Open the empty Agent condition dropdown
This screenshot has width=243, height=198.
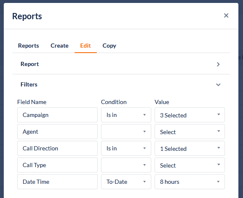point(126,132)
